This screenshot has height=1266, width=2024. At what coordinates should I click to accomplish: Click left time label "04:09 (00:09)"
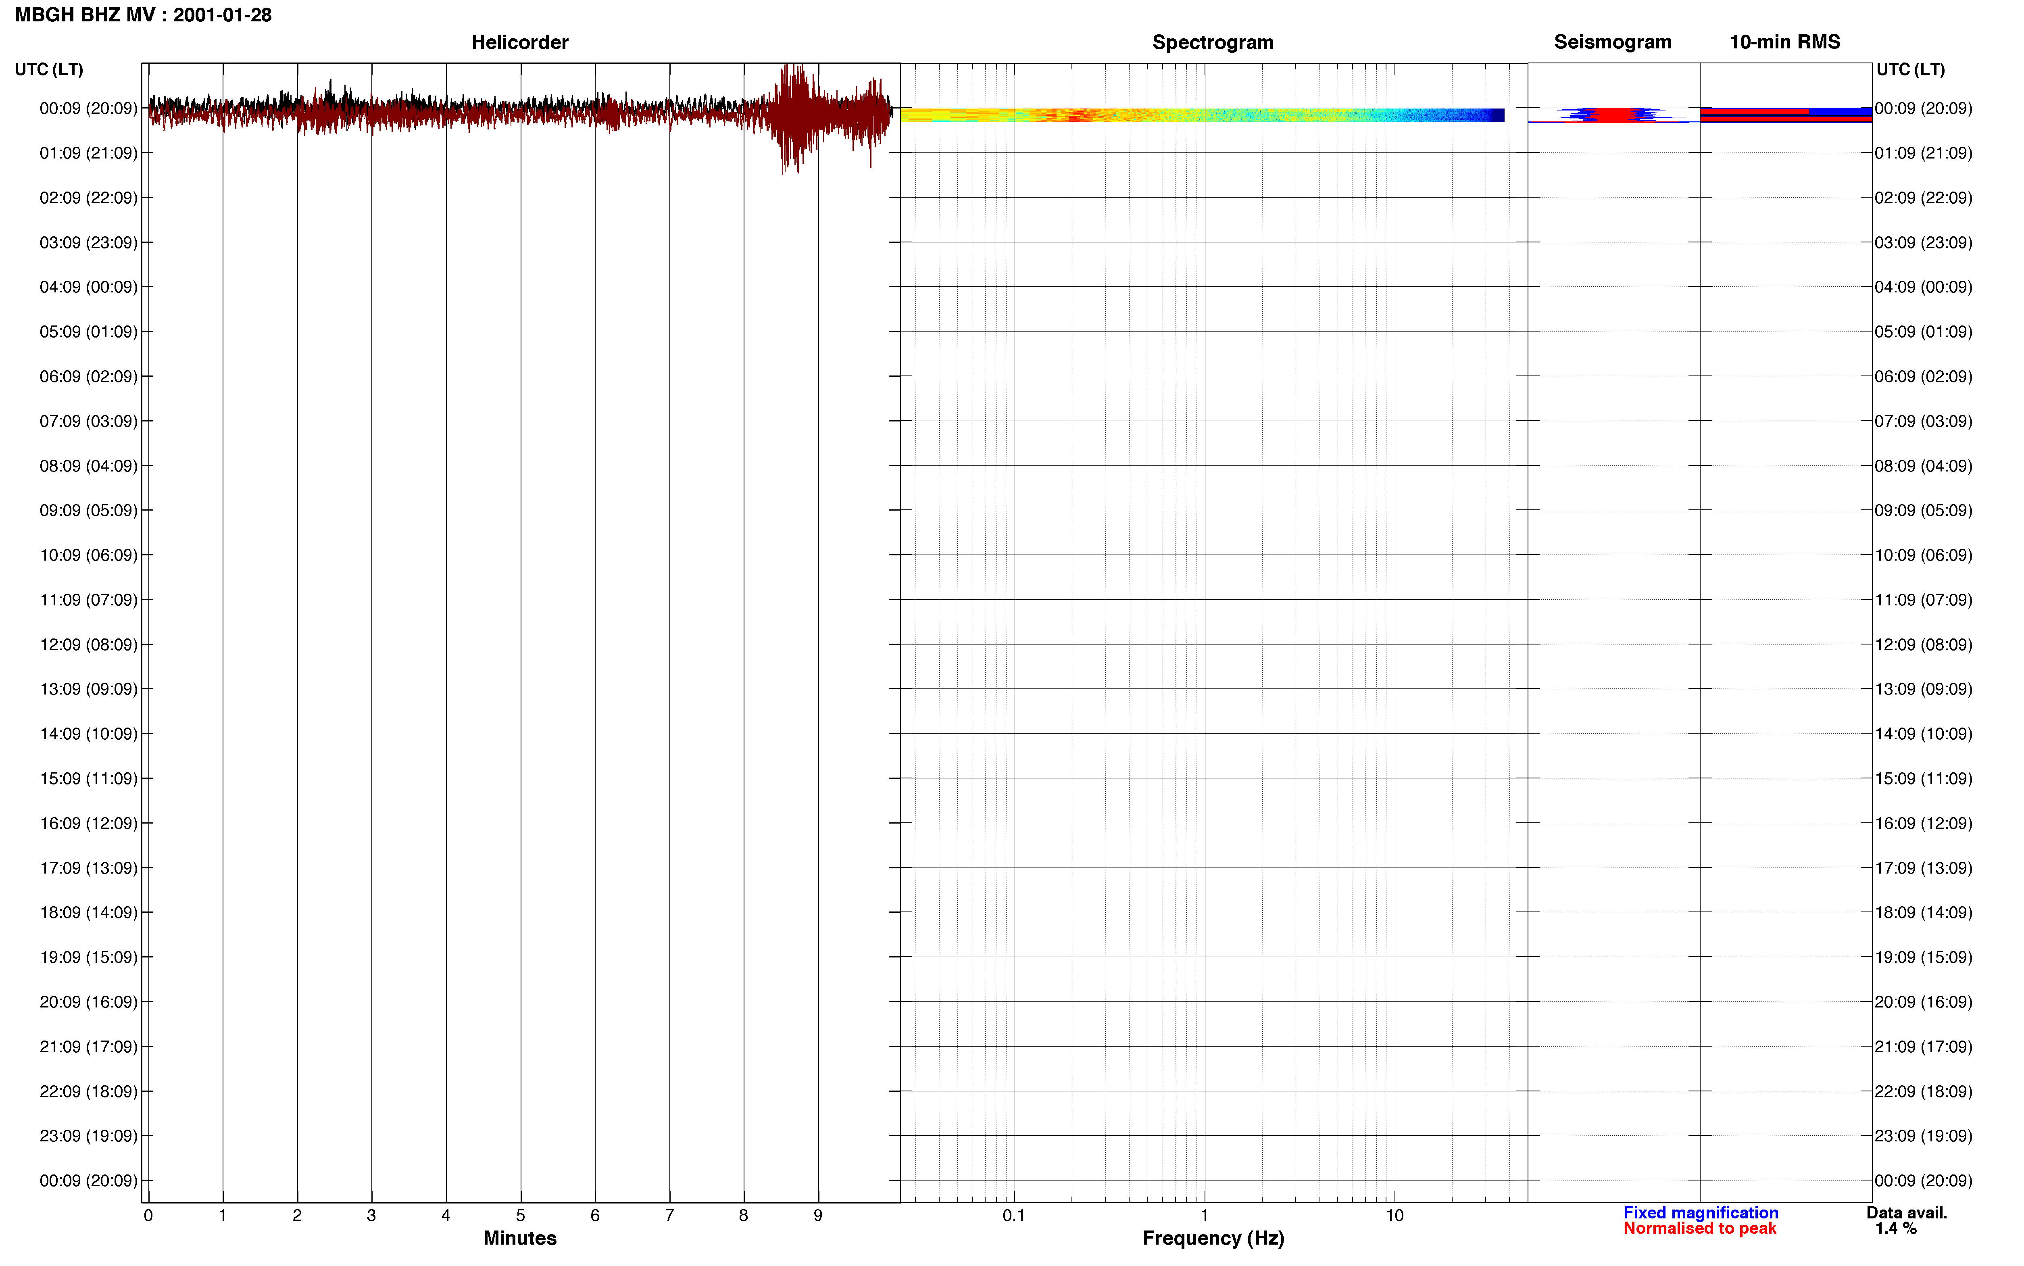pyautogui.click(x=88, y=287)
